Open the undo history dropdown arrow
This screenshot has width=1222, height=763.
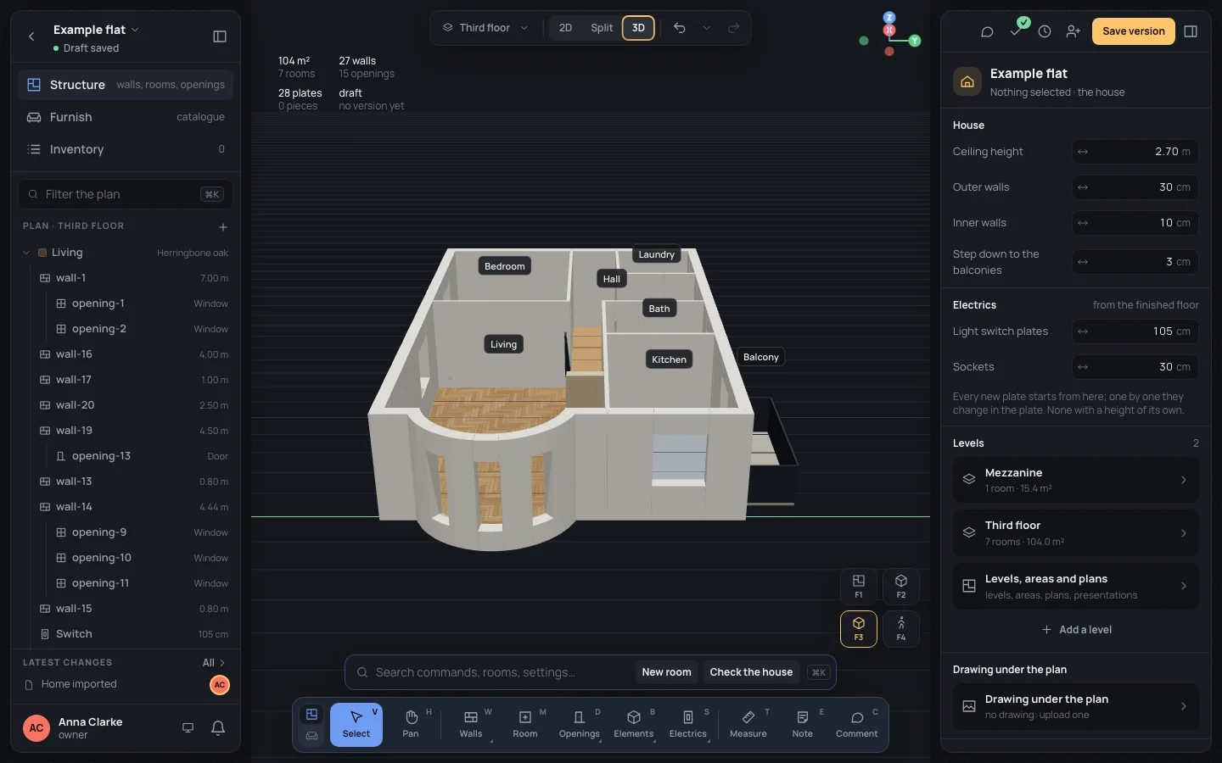(x=706, y=28)
